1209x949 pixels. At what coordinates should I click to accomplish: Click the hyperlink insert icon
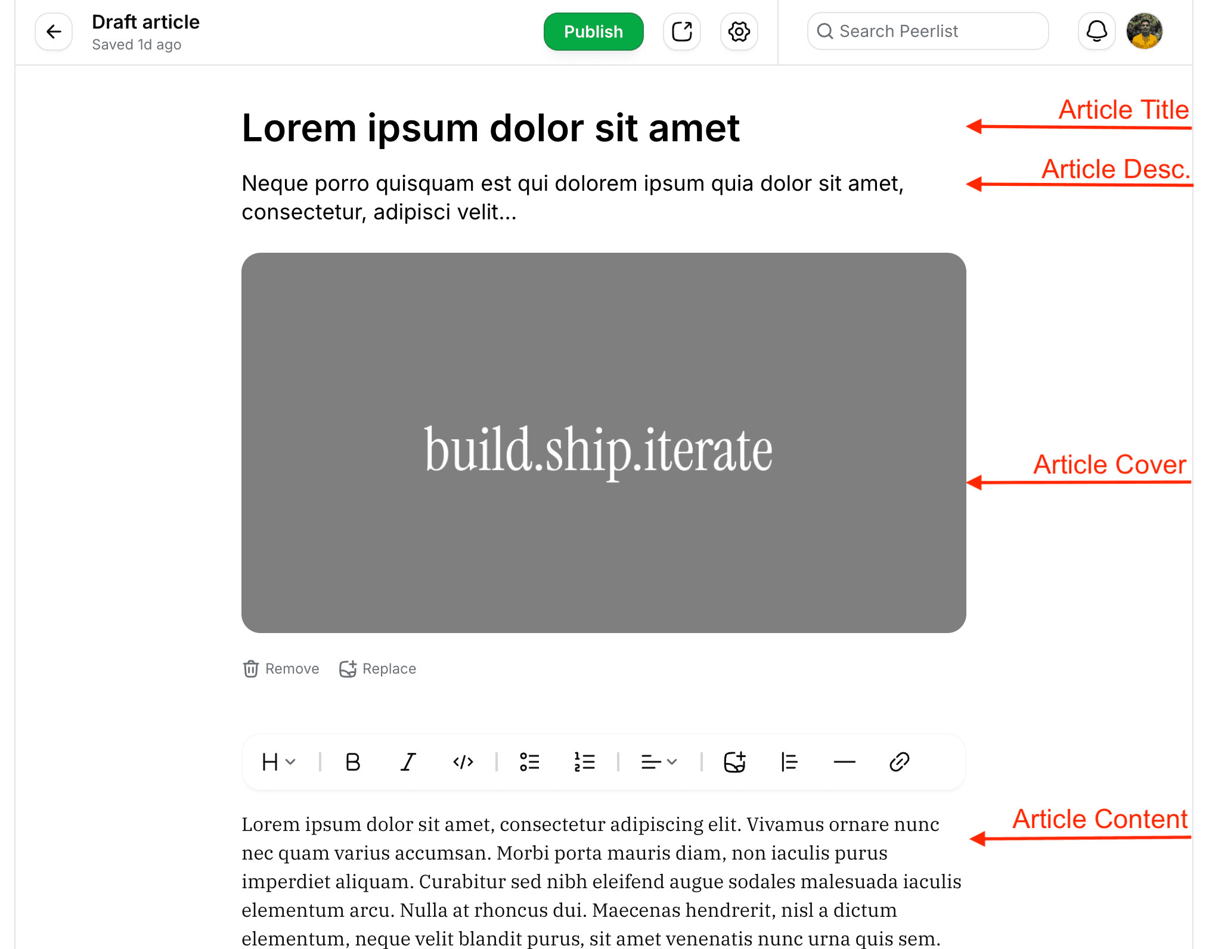click(x=898, y=762)
